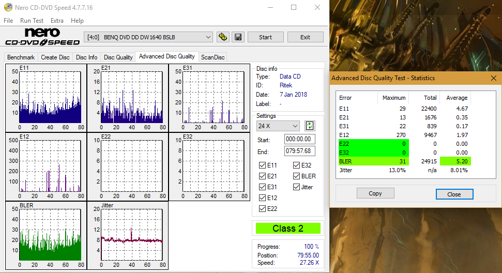Click the green-highlighted E22 row in statistics
The height and width of the screenshot is (273, 502).
[374, 144]
